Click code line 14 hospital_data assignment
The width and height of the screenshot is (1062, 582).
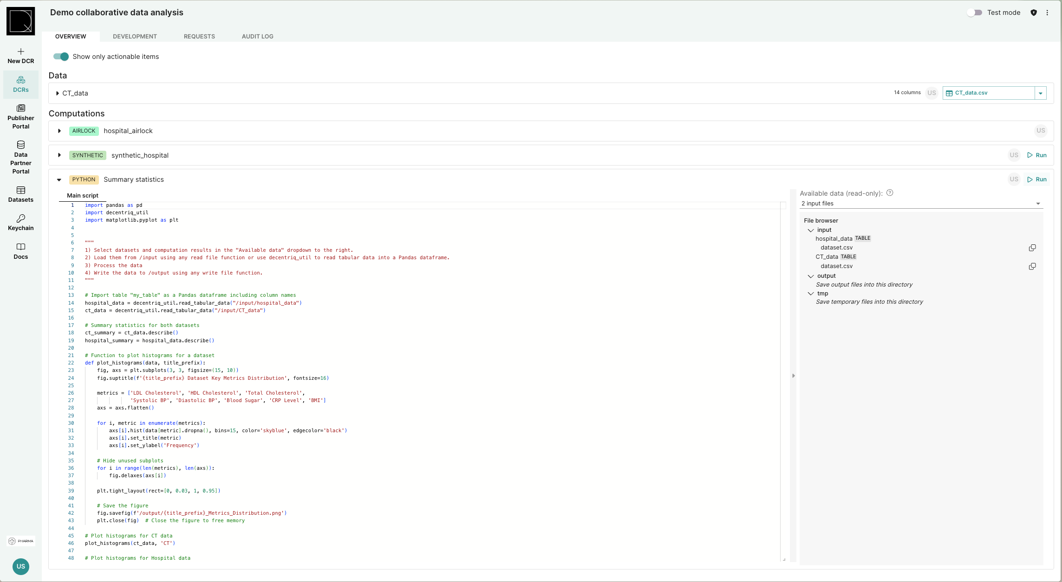click(x=193, y=303)
